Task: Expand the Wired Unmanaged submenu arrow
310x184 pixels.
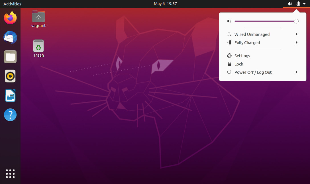Action: tap(297, 34)
